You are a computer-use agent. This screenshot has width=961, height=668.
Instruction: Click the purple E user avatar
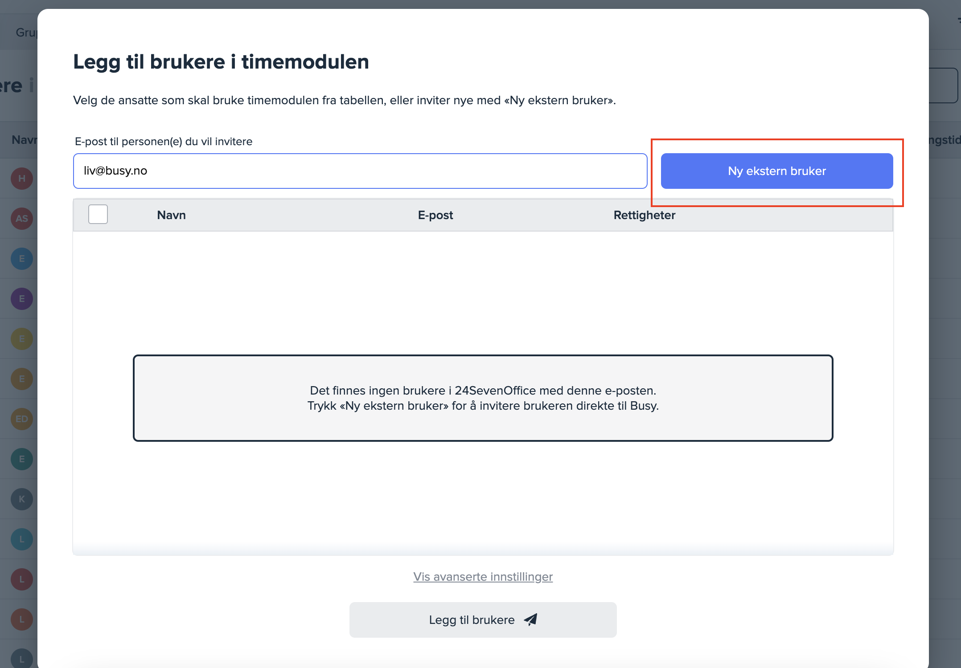(21, 299)
